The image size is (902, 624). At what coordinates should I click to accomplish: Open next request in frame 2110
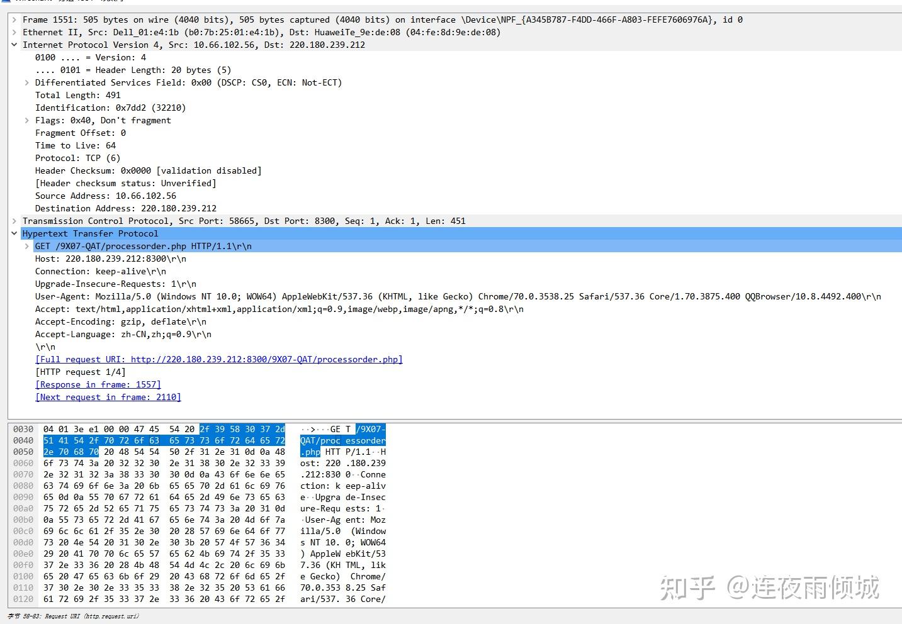click(x=108, y=397)
